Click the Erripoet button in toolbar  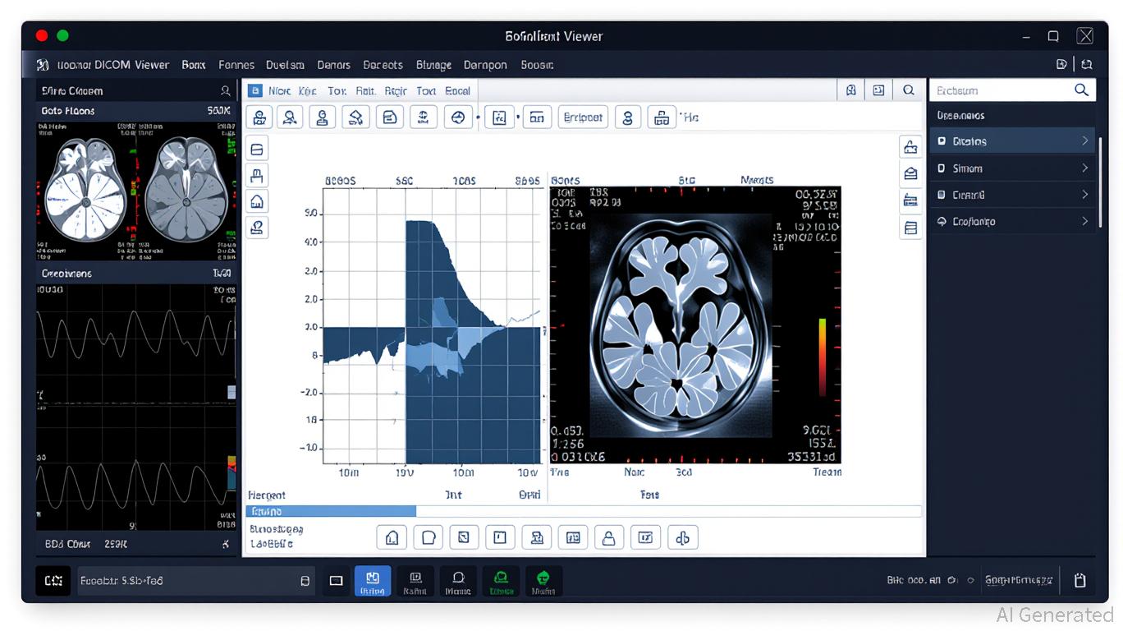point(583,117)
